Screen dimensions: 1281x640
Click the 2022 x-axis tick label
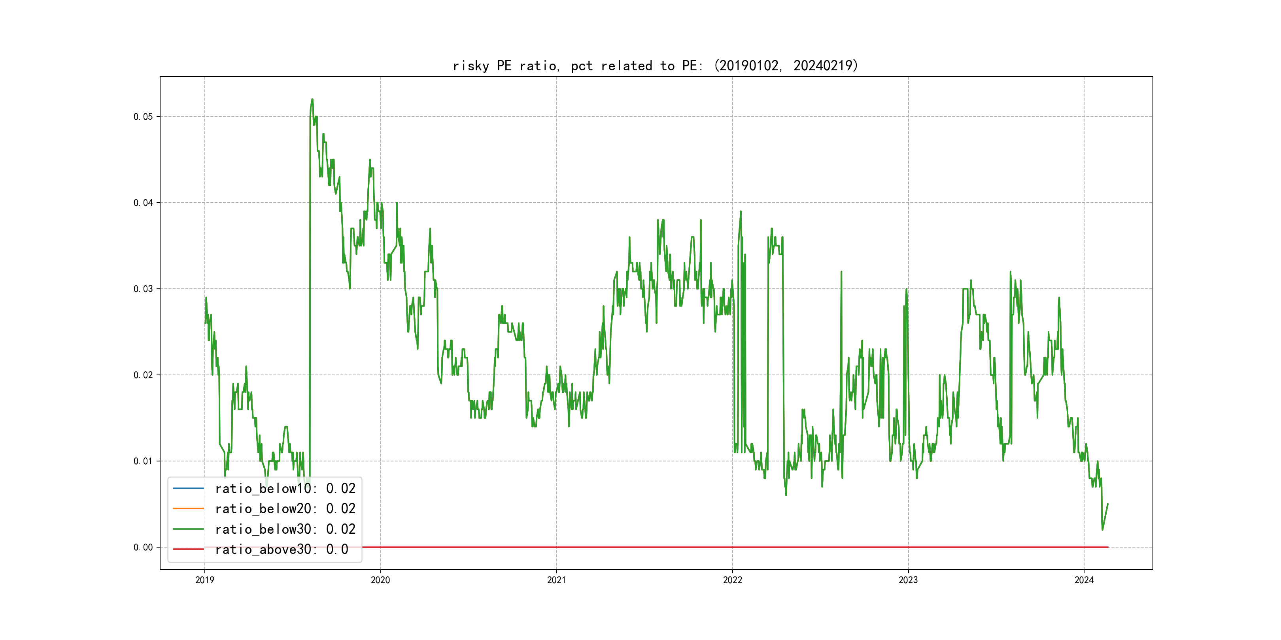[733, 580]
